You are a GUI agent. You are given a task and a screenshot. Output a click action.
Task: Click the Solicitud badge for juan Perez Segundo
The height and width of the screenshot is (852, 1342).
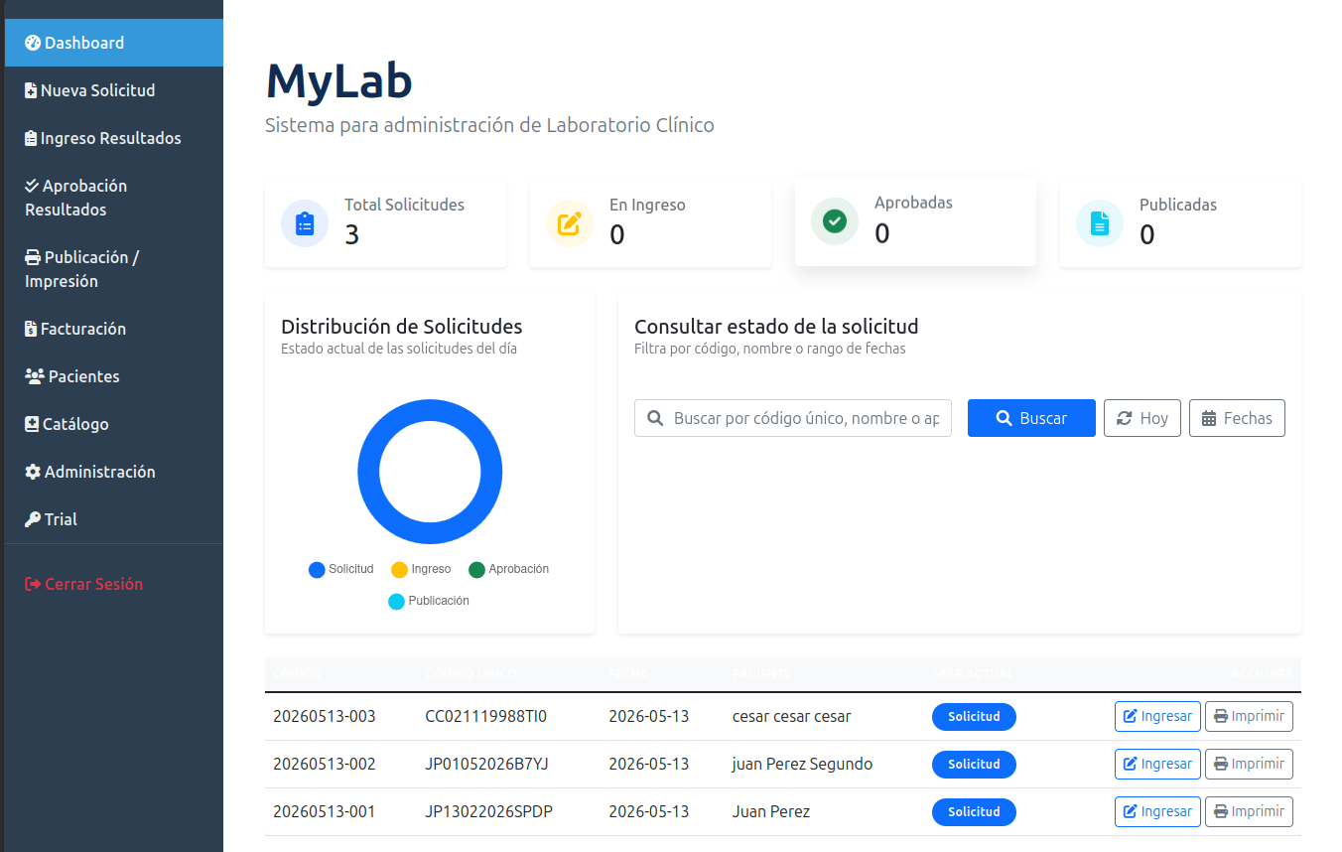[x=974, y=764]
